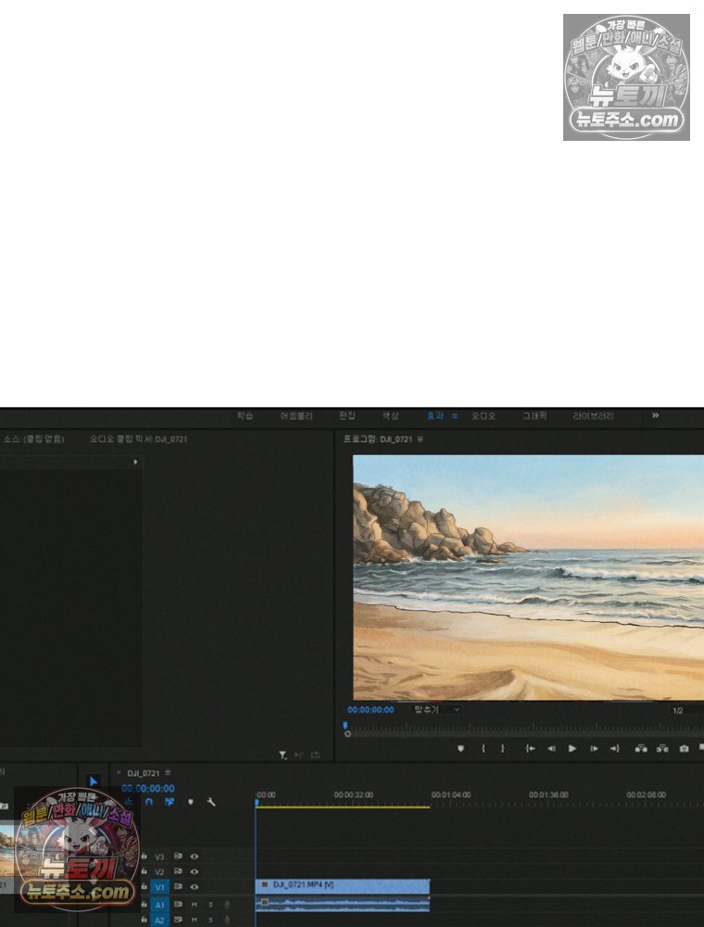Switch to the 오디오 workspace
Viewport: 704px width, 927px height.
pyautogui.click(x=484, y=416)
